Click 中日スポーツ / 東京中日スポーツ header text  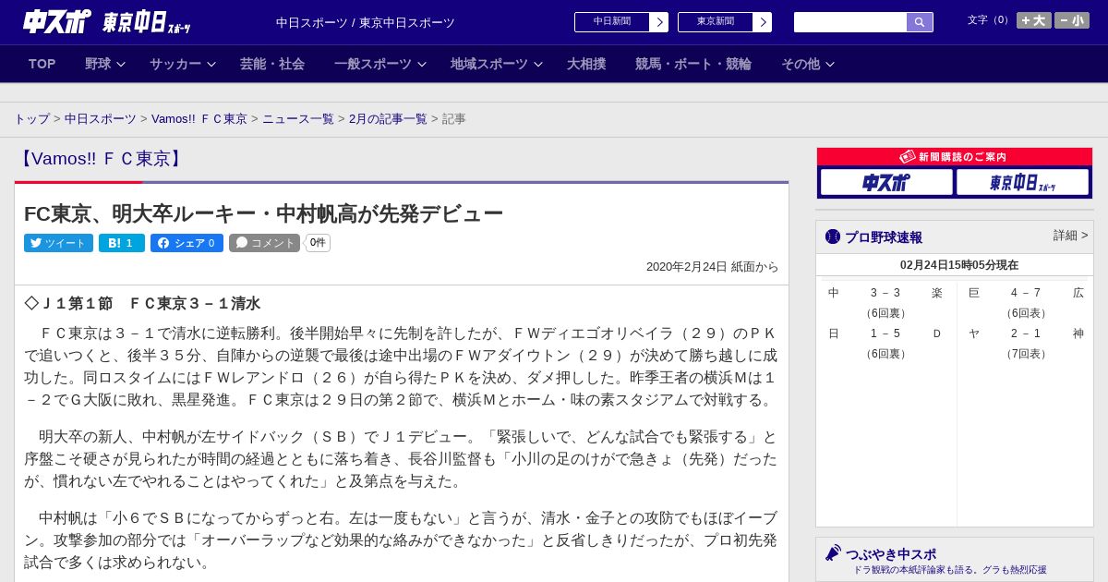366,22
